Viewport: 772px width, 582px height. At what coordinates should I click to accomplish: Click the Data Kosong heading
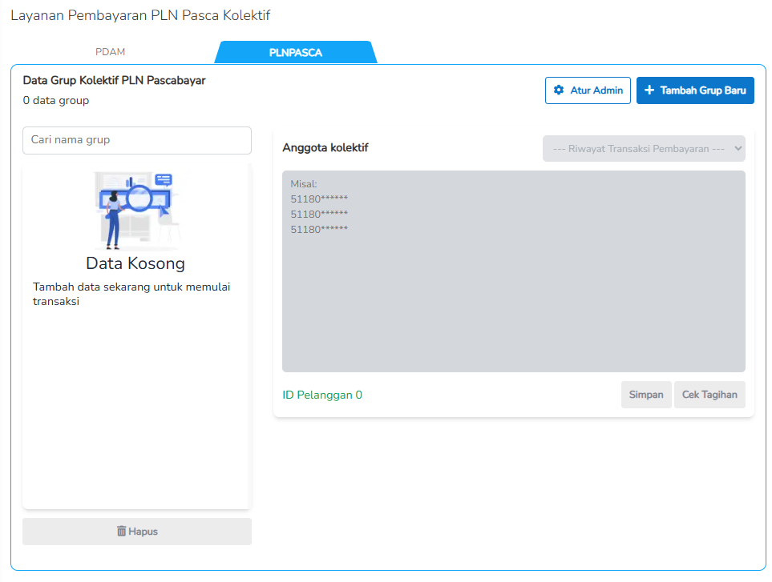pos(135,263)
